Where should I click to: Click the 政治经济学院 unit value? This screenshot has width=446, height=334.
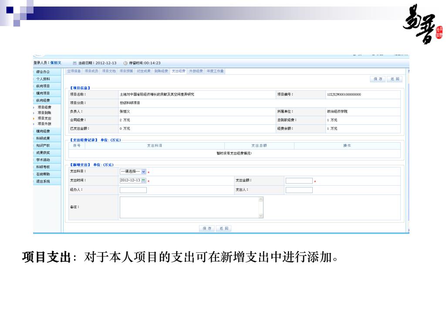[x=337, y=112]
